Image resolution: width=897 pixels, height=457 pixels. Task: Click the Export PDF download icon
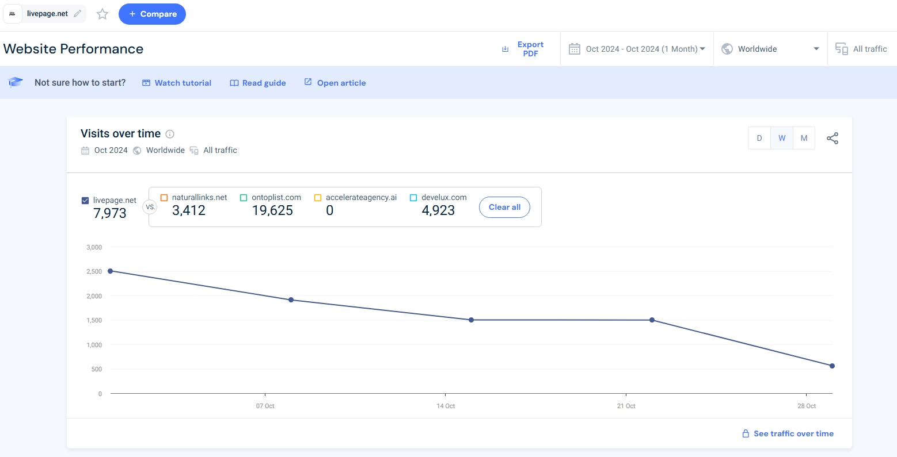[x=505, y=49]
